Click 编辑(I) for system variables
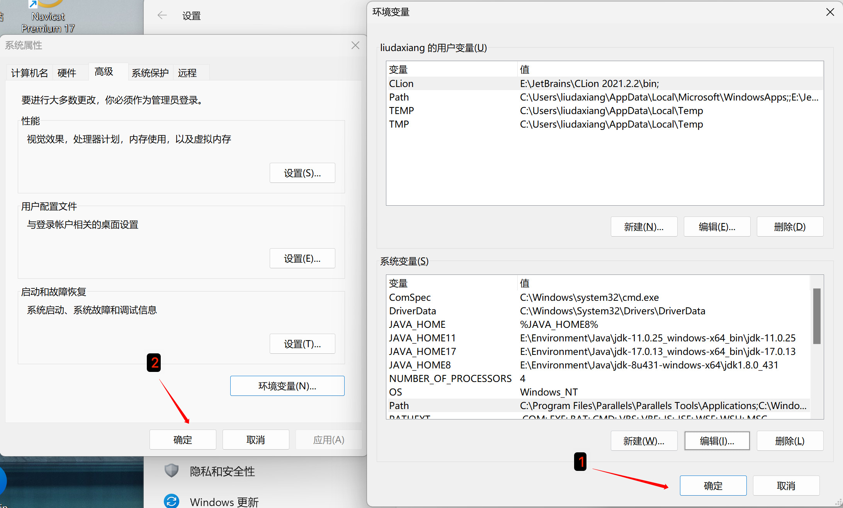This screenshot has width=843, height=508. pyautogui.click(x=717, y=441)
